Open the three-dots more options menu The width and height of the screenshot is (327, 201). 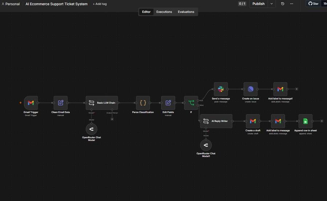(291, 4)
